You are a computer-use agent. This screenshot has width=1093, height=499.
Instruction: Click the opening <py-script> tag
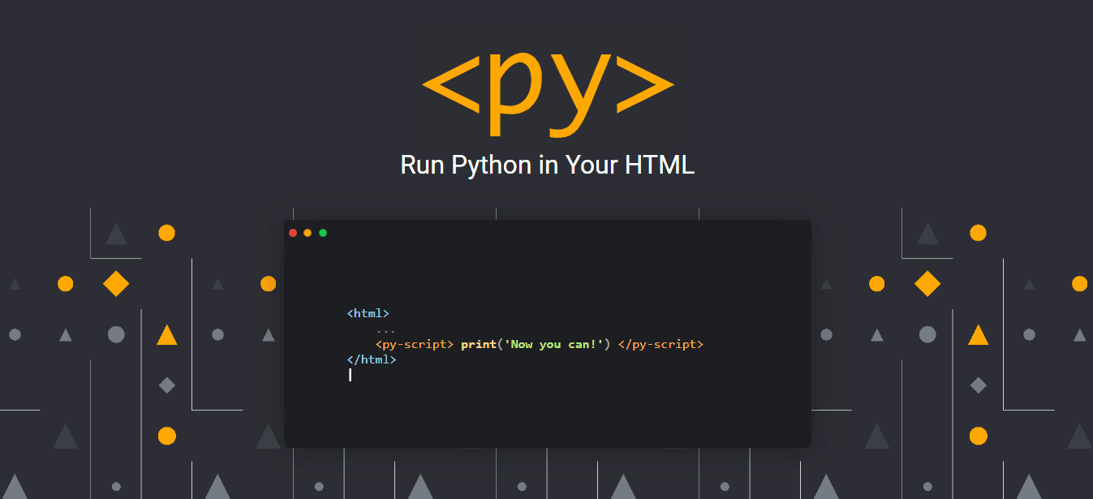pyautogui.click(x=414, y=344)
